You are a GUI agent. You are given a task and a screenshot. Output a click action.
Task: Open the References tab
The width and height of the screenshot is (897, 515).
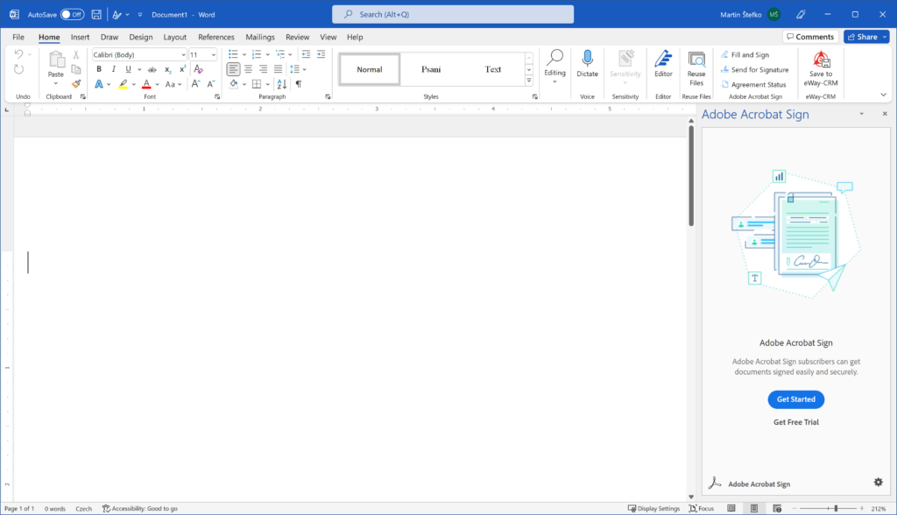click(216, 37)
